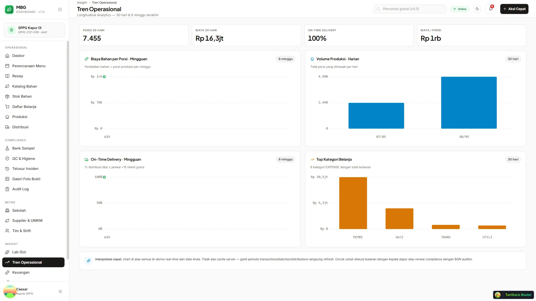Click the Produksi chef hat icon
The height and width of the screenshot is (301, 536).
coord(7,117)
